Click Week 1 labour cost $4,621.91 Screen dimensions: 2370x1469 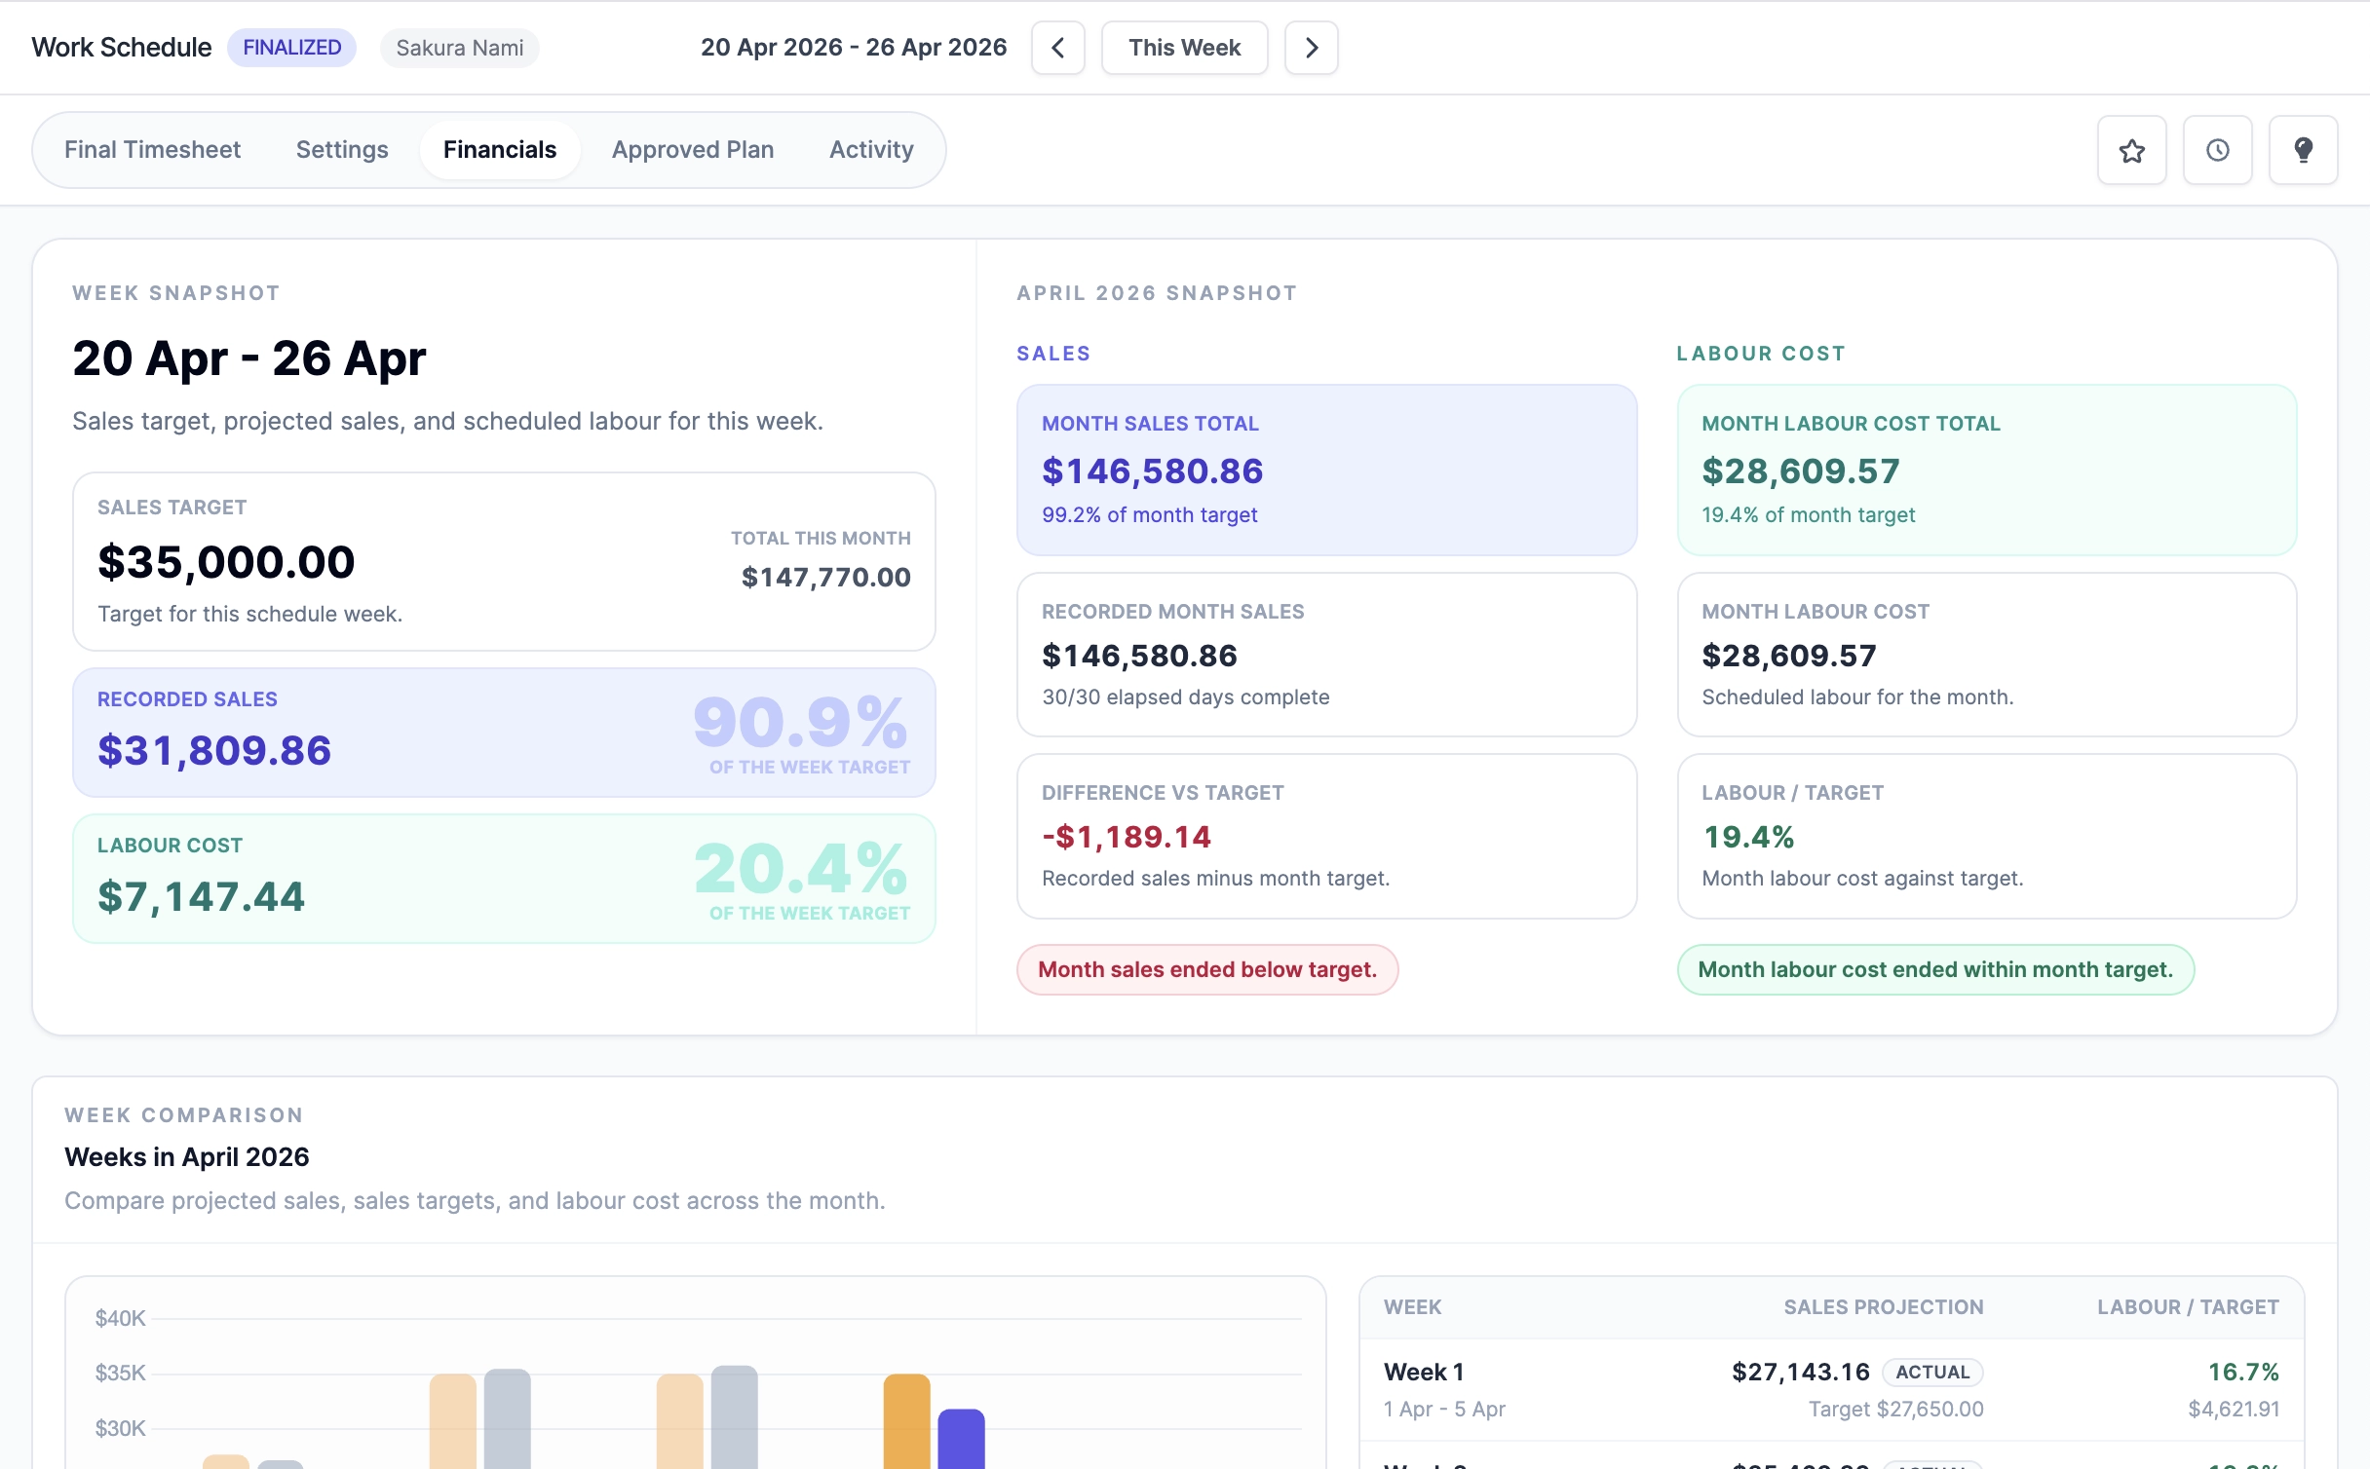2234,1410
